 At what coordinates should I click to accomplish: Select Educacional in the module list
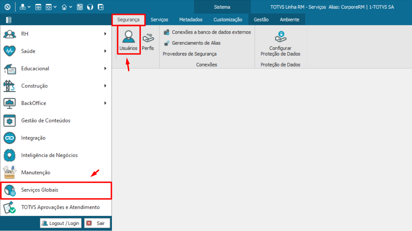pyautogui.click(x=56, y=68)
